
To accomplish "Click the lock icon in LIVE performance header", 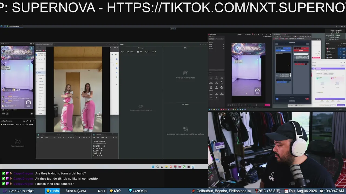I will tap(24, 121).
